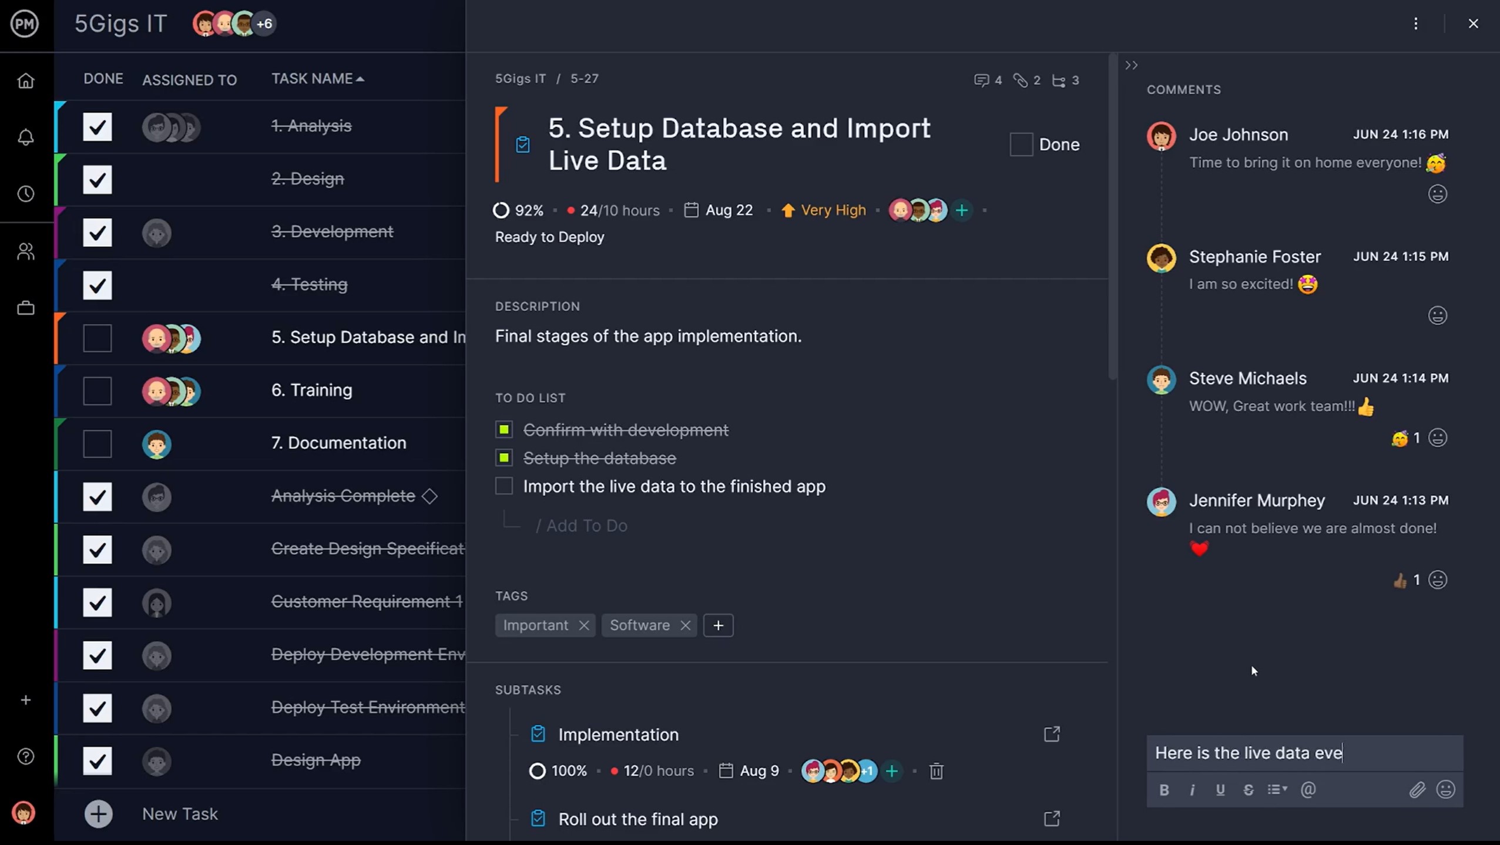Expand the Implementation subtask details
This screenshot has width=1500, height=845.
[x=1053, y=734]
